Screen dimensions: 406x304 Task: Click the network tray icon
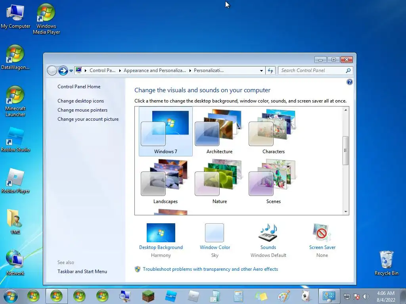347,296
